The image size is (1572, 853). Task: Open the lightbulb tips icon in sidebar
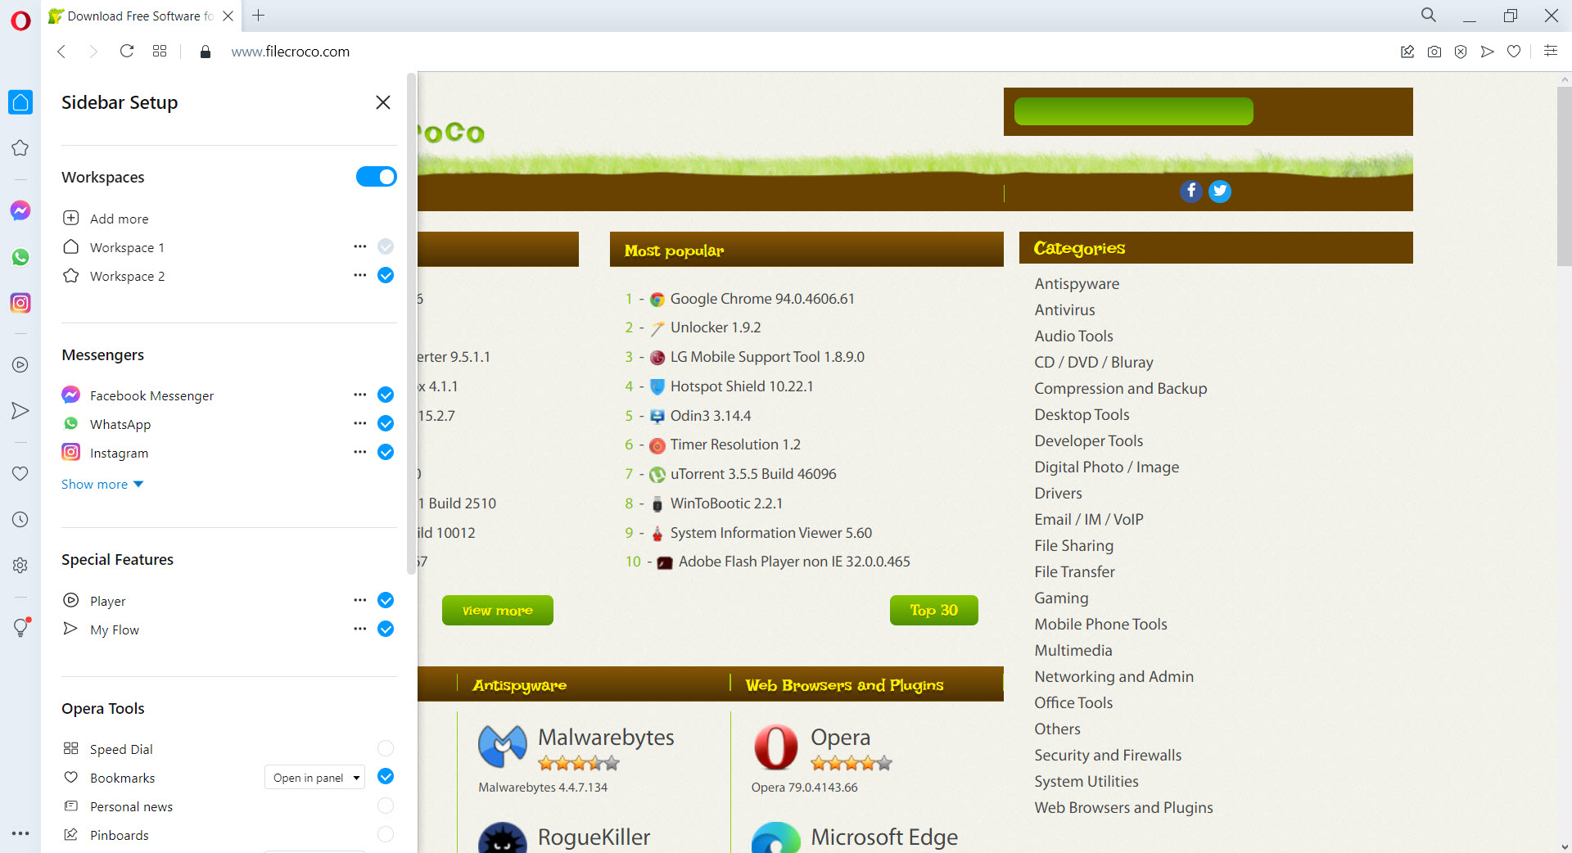pyautogui.click(x=20, y=627)
